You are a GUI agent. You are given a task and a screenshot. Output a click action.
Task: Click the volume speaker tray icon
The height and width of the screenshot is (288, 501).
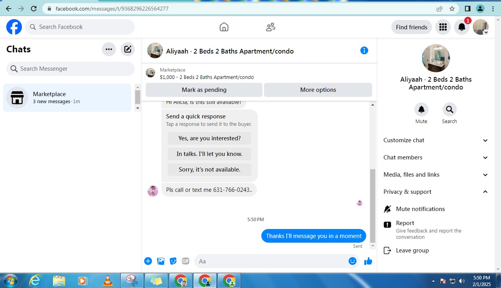tap(462, 281)
